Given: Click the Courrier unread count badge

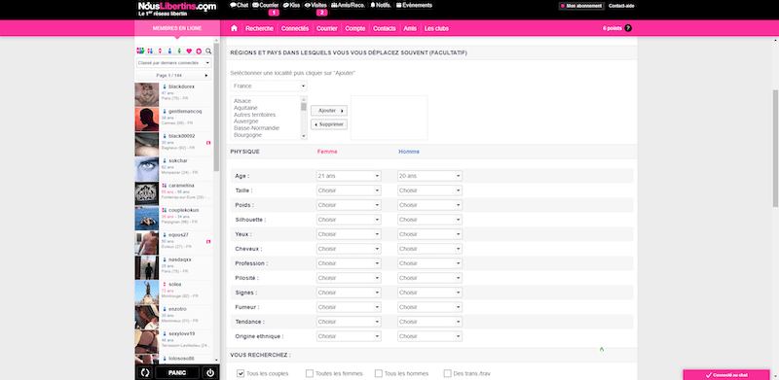Looking at the screenshot, I should pyautogui.click(x=273, y=13).
